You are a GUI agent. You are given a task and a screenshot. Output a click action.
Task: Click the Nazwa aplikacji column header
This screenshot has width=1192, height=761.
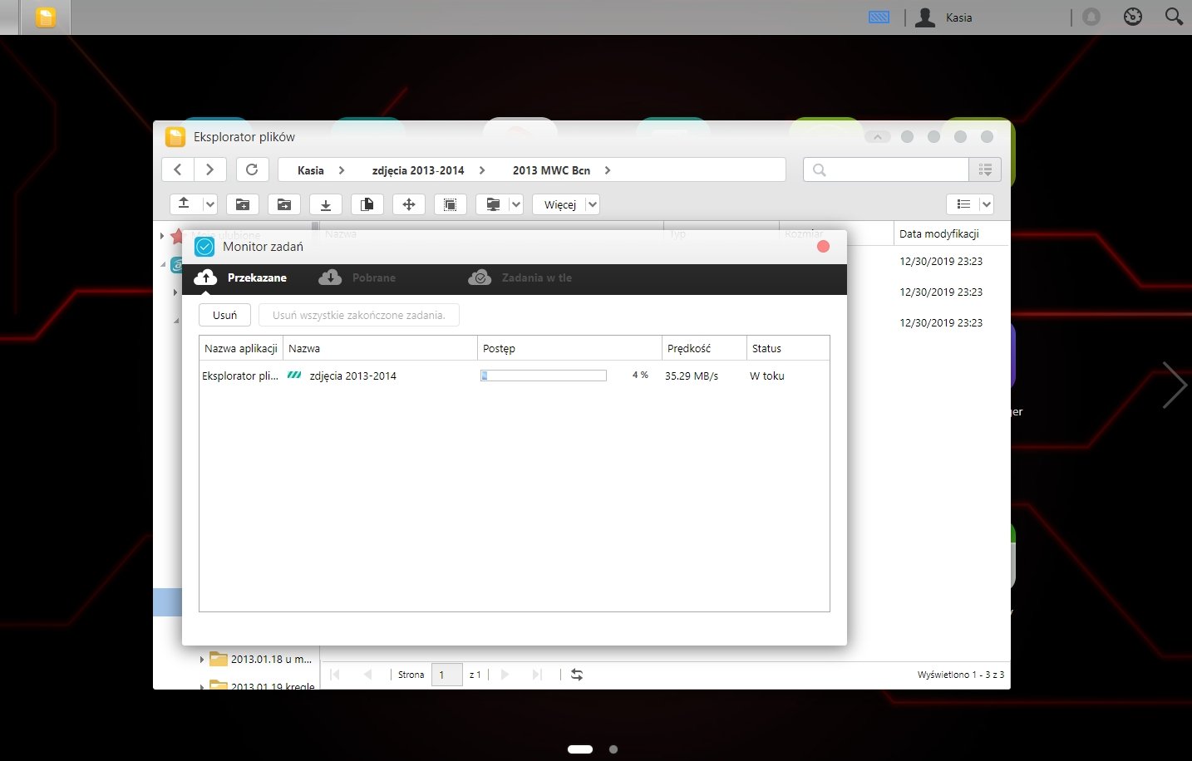pos(241,348)
